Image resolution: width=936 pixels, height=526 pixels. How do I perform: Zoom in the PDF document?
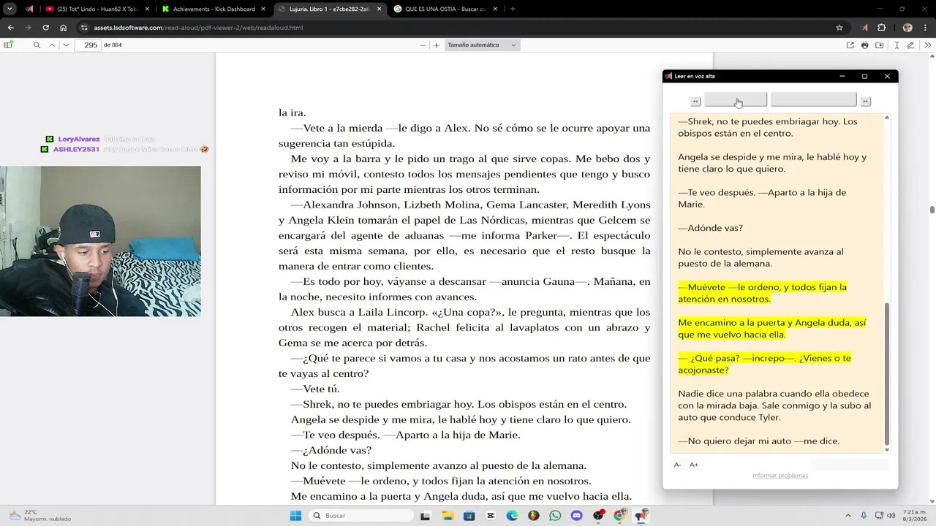coord(437,45)
